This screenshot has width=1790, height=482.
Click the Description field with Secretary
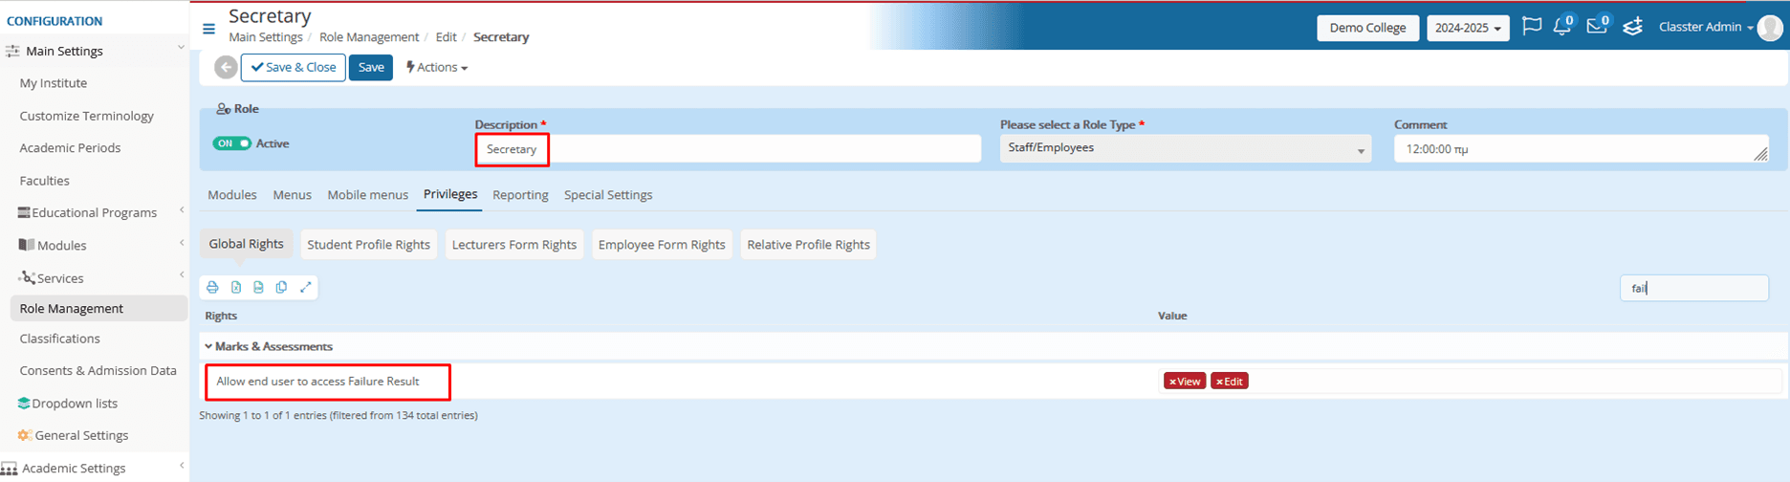728,149
